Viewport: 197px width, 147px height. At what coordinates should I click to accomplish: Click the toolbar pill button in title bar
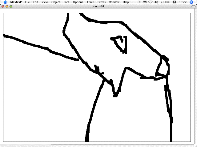[194, 6]
